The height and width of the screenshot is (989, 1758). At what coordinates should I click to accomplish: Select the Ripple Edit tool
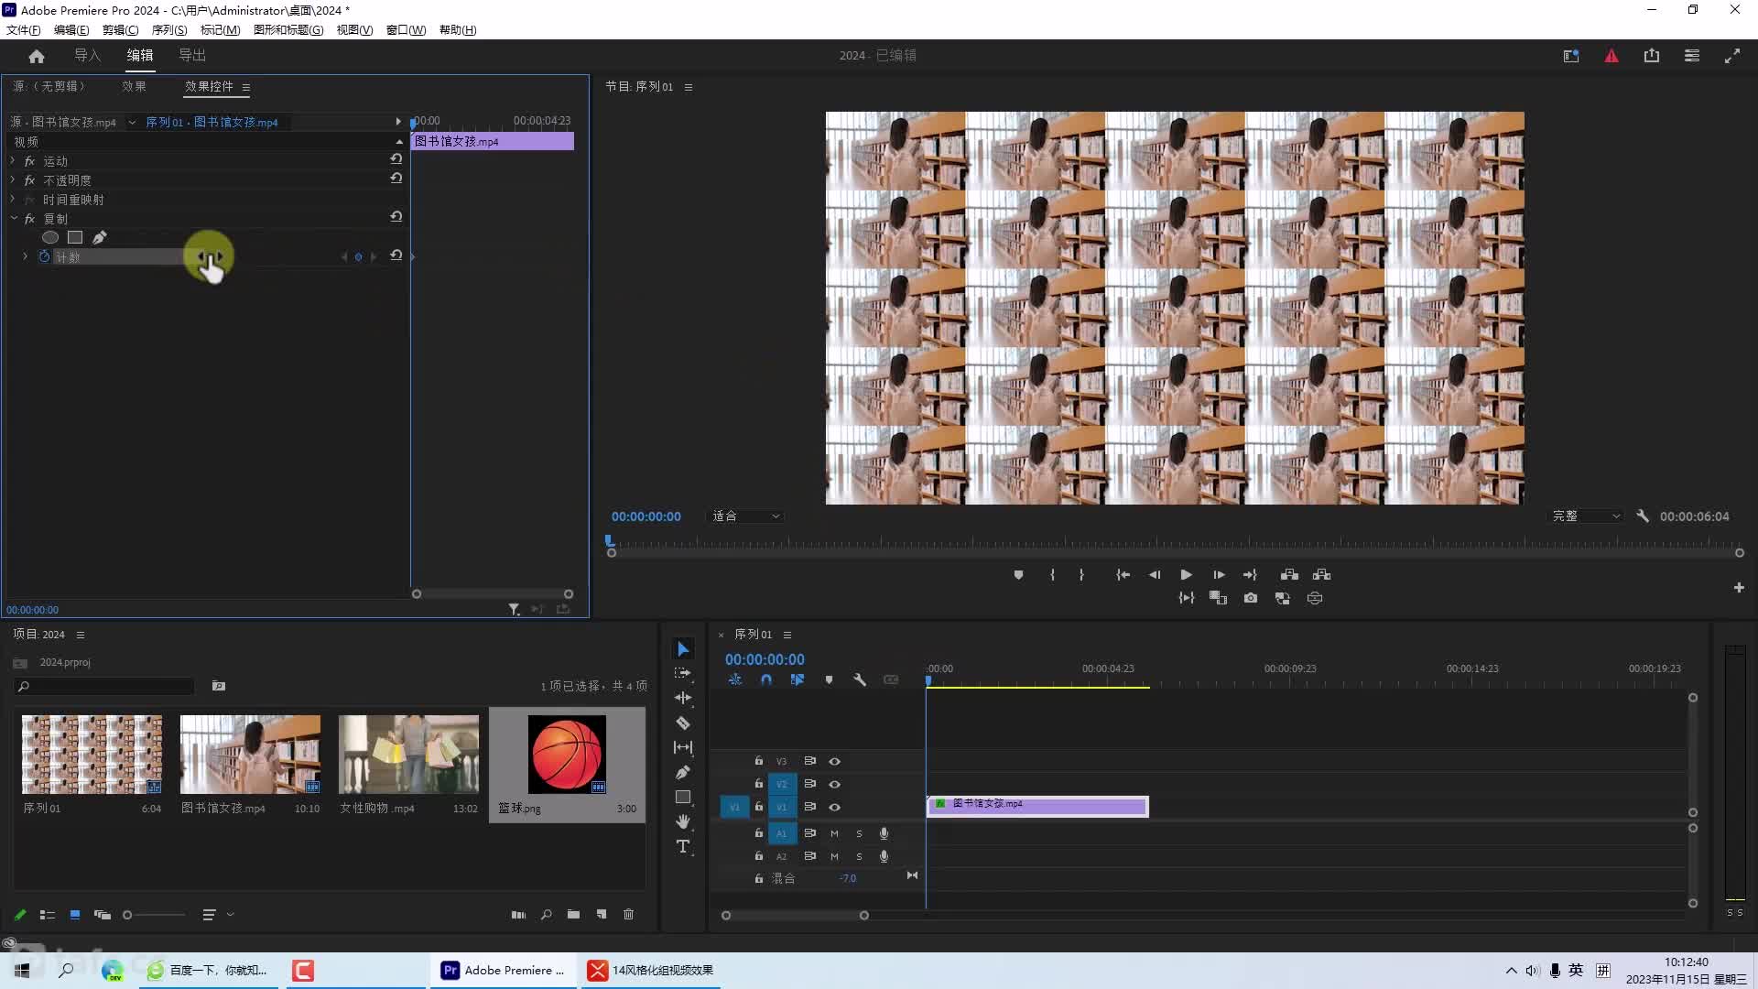[x=683, y=698]
